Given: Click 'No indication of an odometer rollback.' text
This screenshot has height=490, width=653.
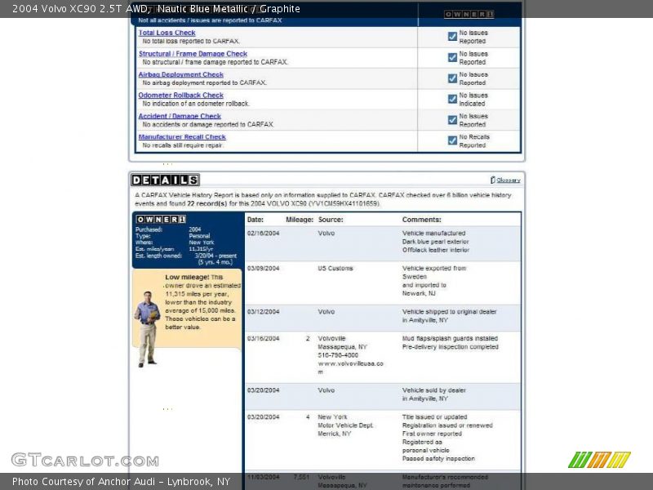Looking at the screenshot, I should click(196, 104).
